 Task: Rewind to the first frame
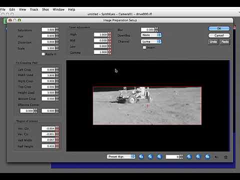[141, 157]
